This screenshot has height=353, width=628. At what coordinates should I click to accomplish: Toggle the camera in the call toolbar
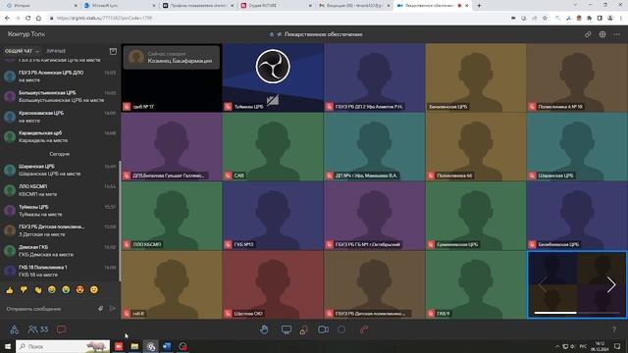coord(323,329)
